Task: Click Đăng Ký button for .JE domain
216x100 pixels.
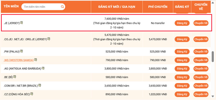Action: coord(182,23)
